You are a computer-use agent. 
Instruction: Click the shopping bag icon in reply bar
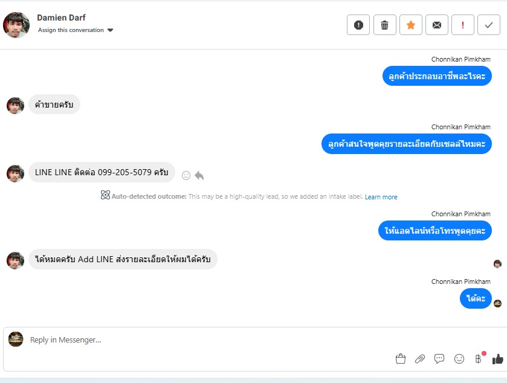[x=400, y=359]
